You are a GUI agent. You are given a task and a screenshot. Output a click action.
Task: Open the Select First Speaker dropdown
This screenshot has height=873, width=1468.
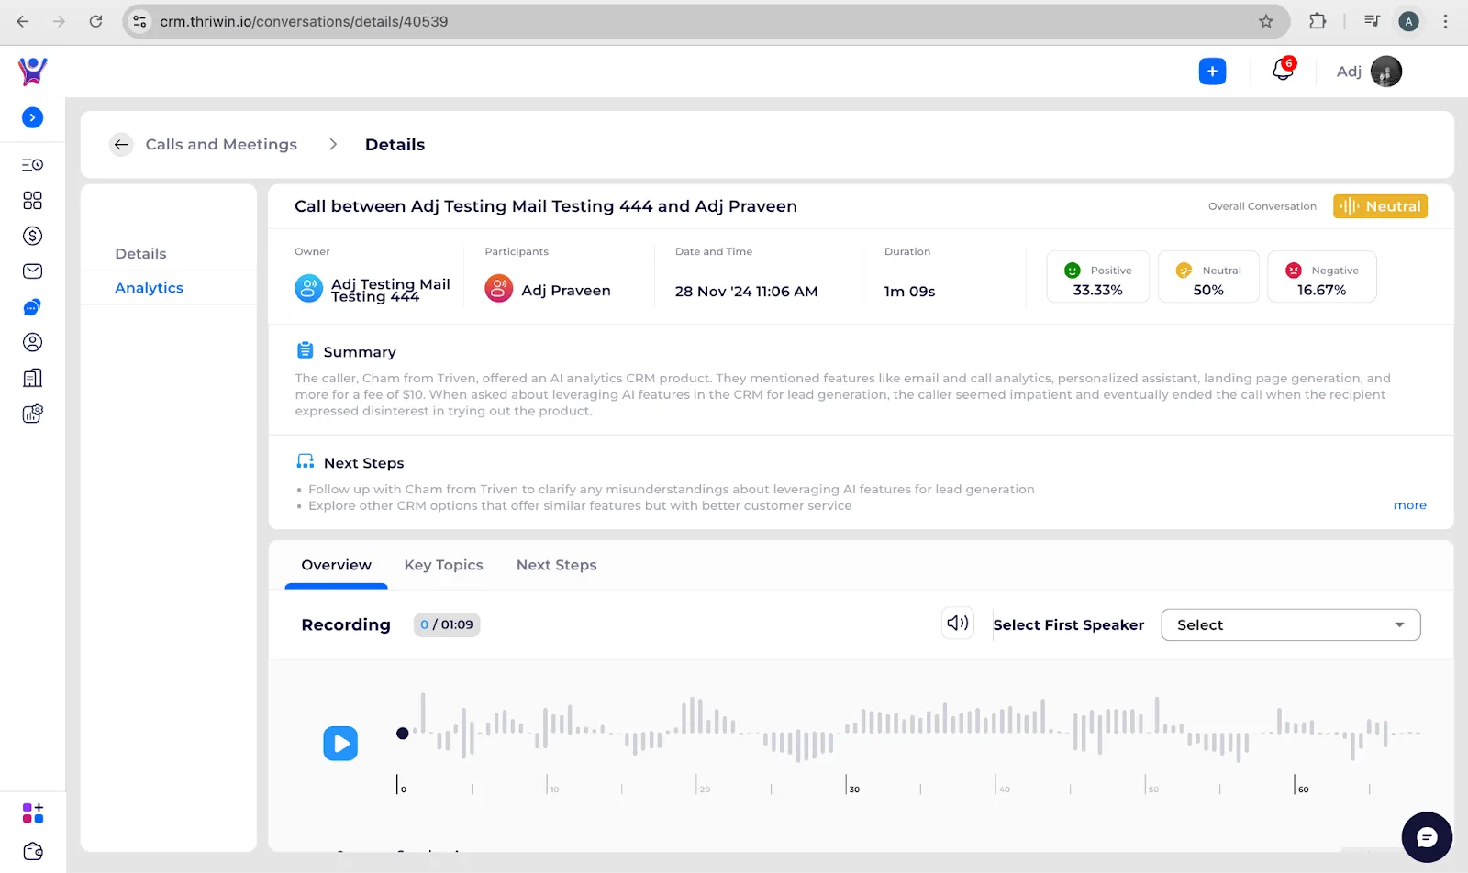[x=1290, y=625]
